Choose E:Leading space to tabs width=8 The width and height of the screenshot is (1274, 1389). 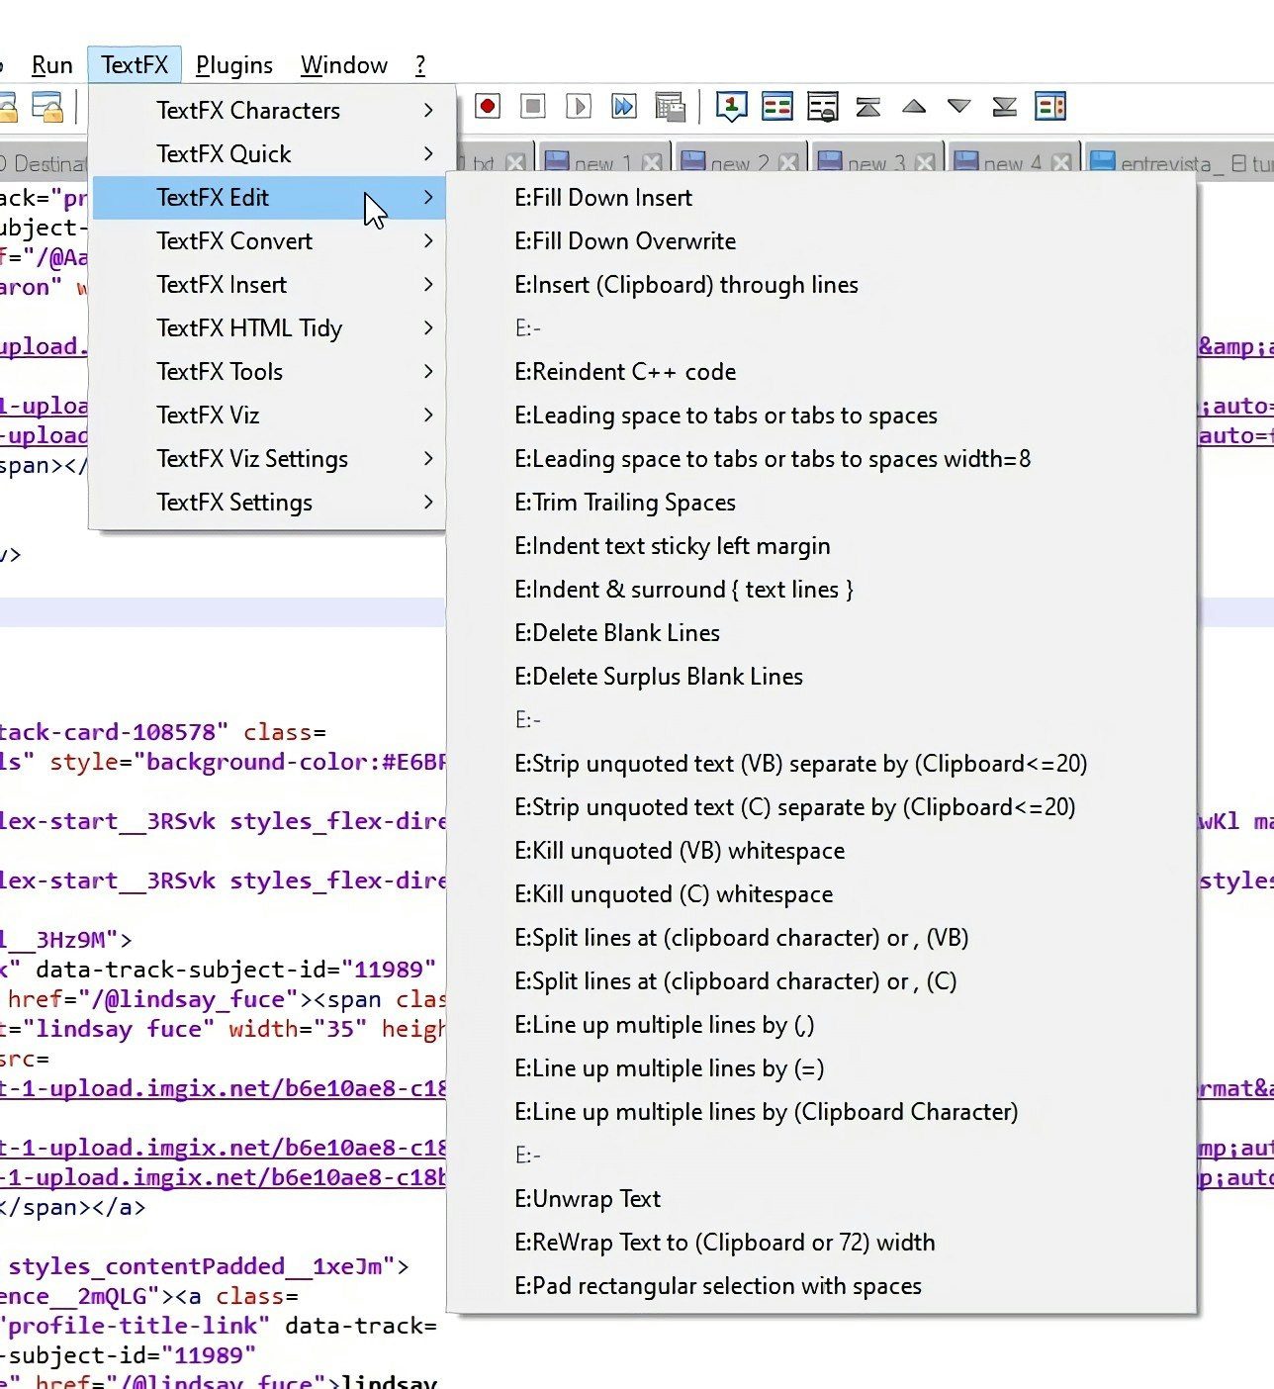[821, 459]
